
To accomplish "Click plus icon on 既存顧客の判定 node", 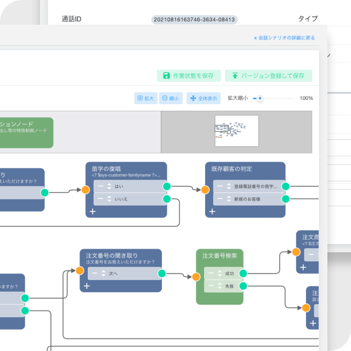I will (x=212, y=211).
